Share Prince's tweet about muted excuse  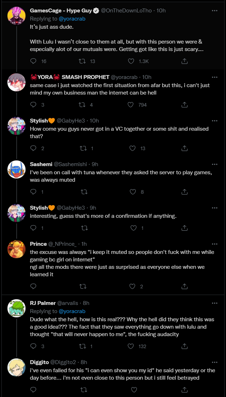185,287
